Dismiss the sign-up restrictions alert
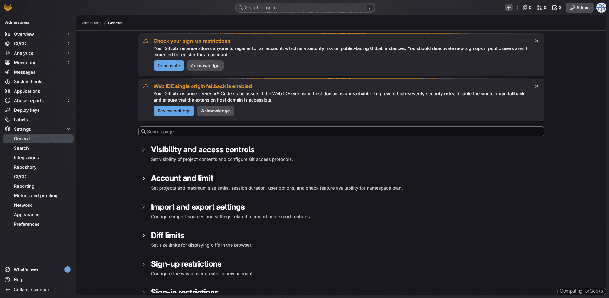Screen dimensions: 609x298 pos(536,41)
